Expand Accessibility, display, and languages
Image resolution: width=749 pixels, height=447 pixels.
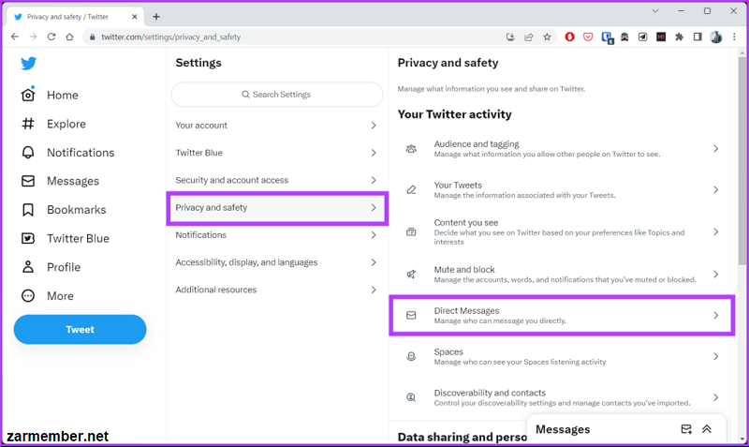tap(277, 262)
